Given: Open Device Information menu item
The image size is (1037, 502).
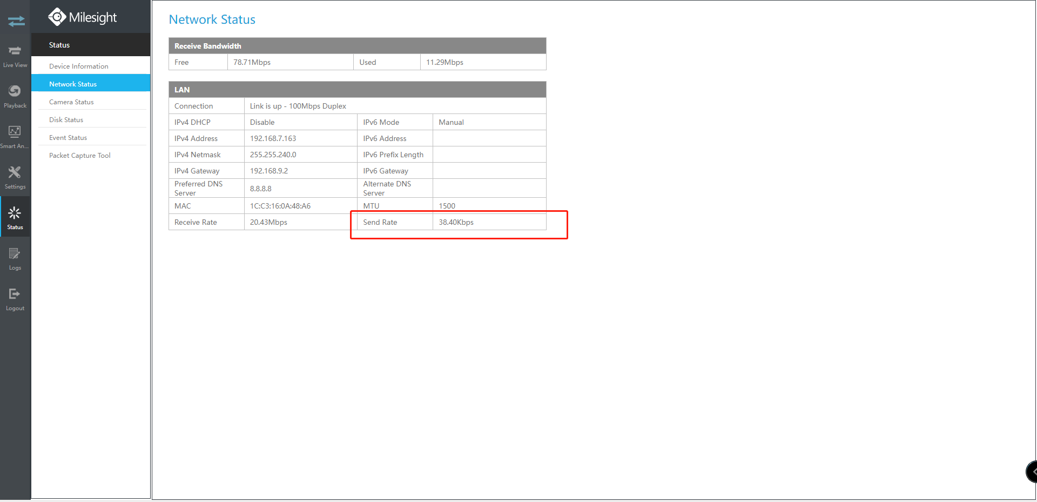Looking at the screenshot, I should coord(78,66).
